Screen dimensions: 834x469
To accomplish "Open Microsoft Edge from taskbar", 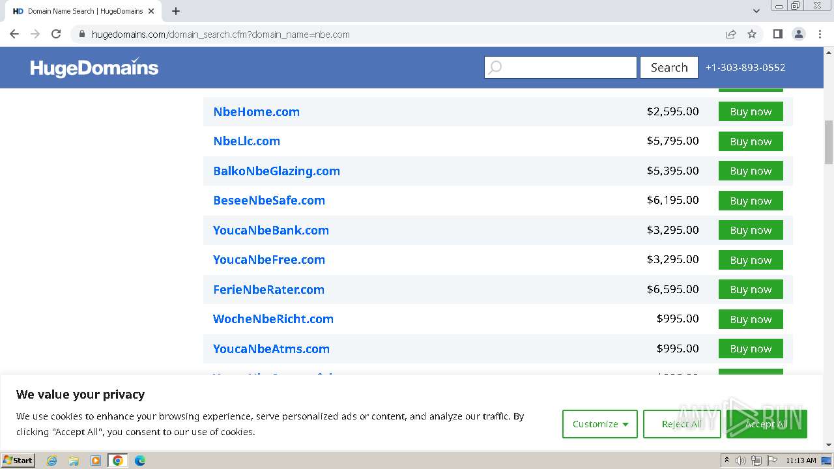I will point(139,461).
